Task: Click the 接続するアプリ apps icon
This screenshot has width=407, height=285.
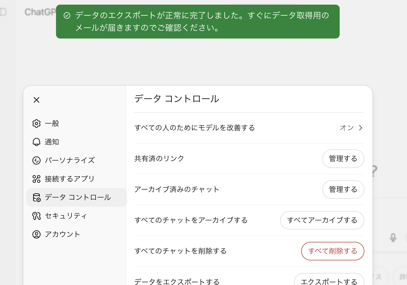Action: coord(36,179)
